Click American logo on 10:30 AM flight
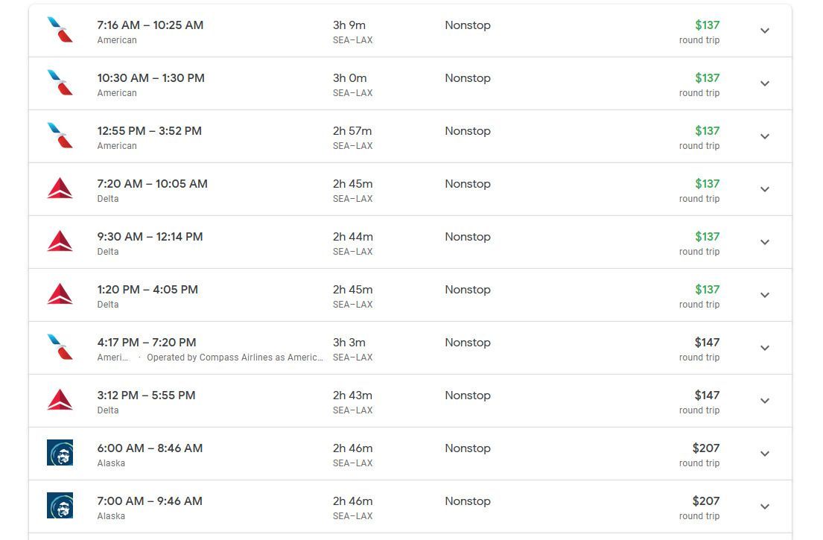 point(60,83)
